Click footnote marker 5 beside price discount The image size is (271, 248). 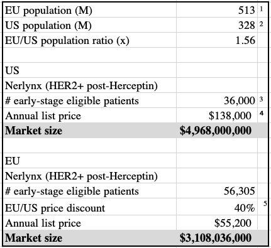[265, 203]
